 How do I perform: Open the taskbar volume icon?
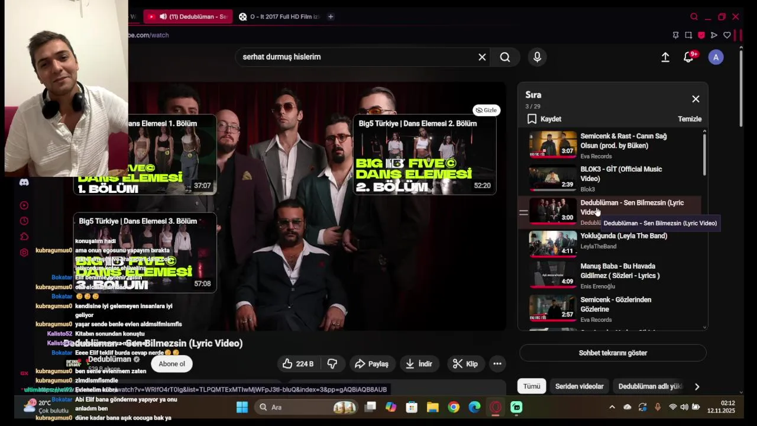pos(684,407)
